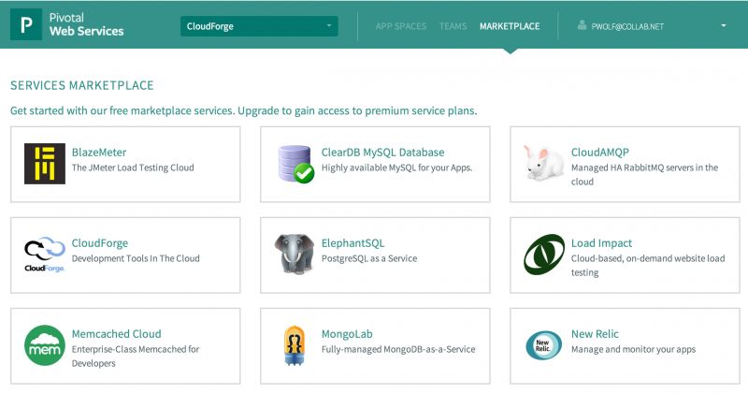Switch to the Teams tab

(453, 26)
